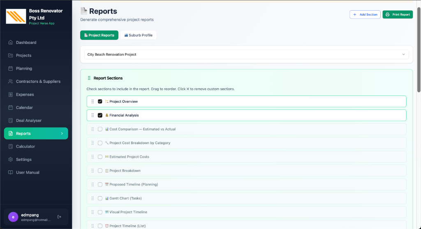Click the chevron on the Reports menu item
The width and height of the screenshot is (421, 229).
coord(62,133)
